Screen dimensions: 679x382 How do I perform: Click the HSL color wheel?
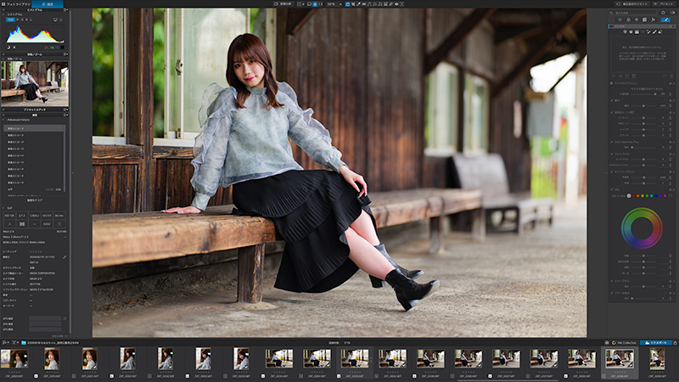coord(642,228)
